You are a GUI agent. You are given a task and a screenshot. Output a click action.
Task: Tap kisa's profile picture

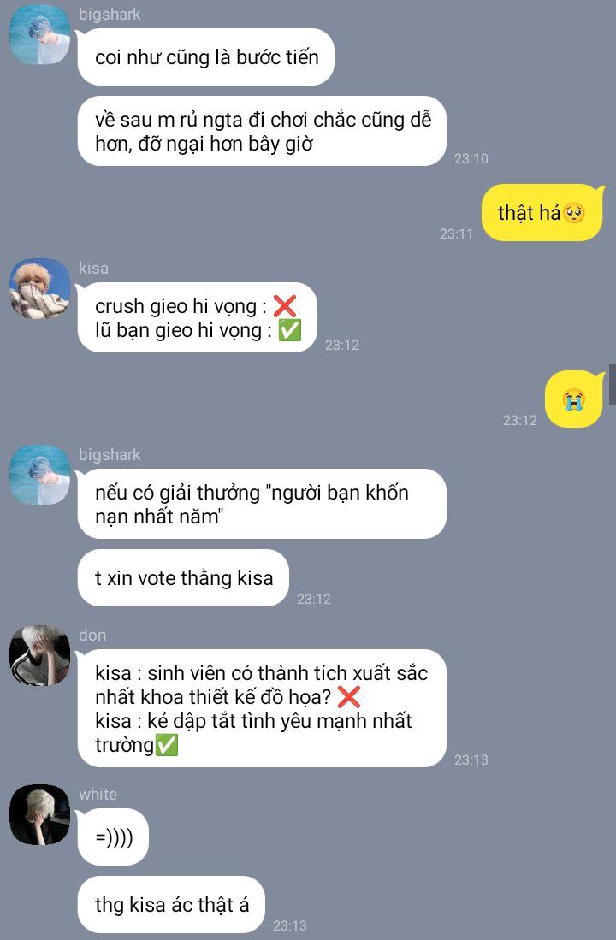point(39,288)
